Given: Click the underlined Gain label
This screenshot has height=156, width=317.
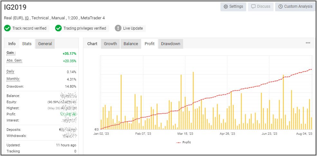Looking at the screenshot, I should click(11, 53).
